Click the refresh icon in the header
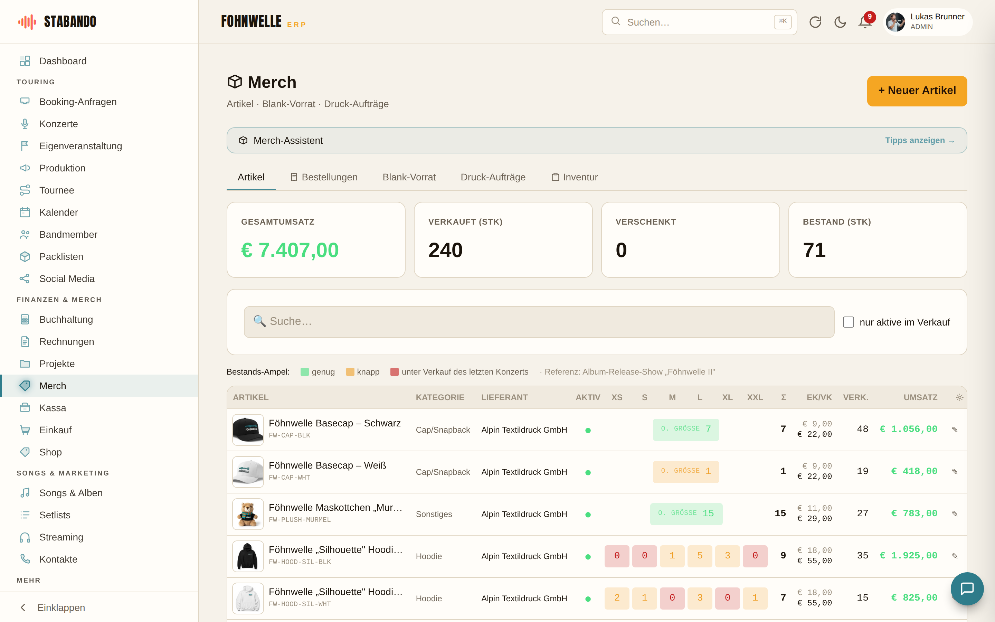The height and width of the screenshot is (622, 995). pos(815,22)
